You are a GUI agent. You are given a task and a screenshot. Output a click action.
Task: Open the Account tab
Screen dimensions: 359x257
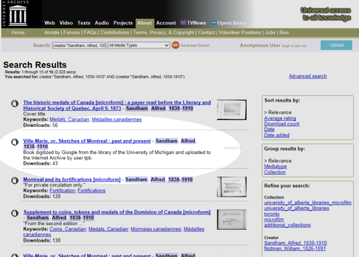pos(166,23)
